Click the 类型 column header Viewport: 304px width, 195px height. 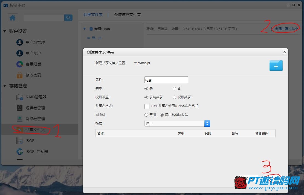tap(181, 133)
